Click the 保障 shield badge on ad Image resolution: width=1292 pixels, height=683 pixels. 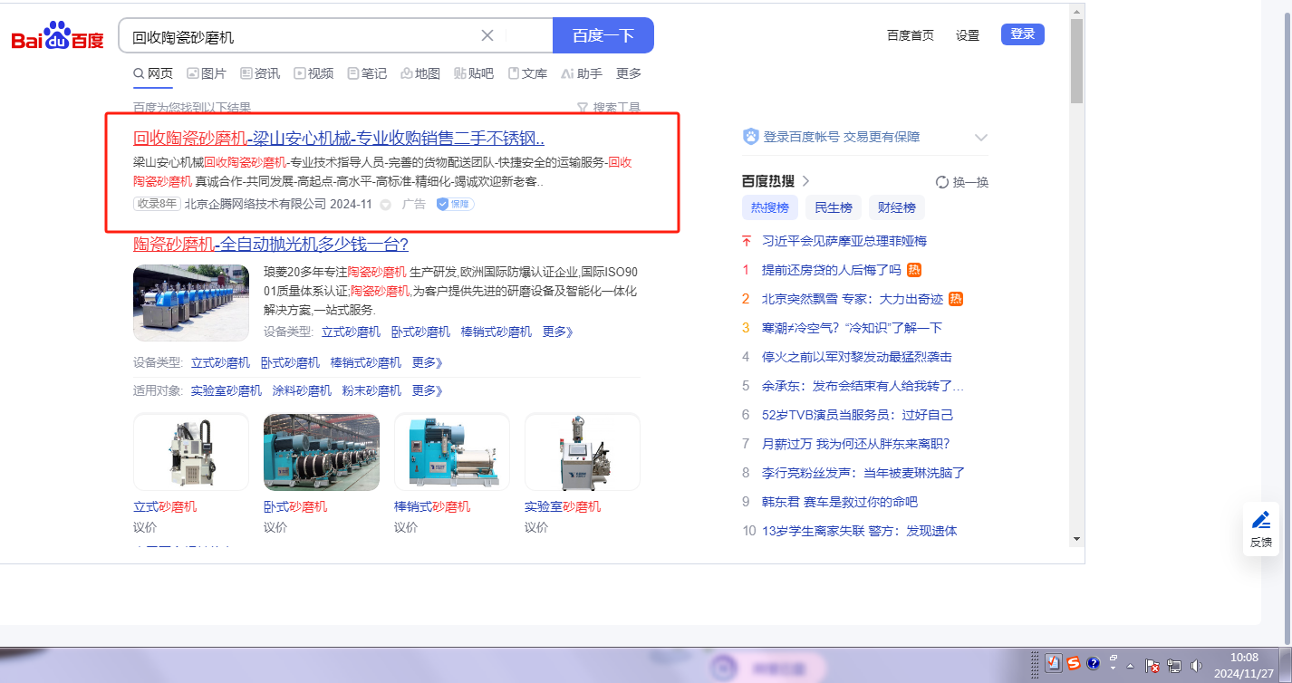point(455,204)
